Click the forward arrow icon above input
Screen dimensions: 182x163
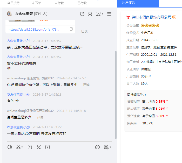(98, 147)
